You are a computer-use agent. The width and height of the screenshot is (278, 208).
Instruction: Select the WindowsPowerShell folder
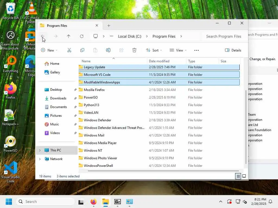[x=159, y=166]
